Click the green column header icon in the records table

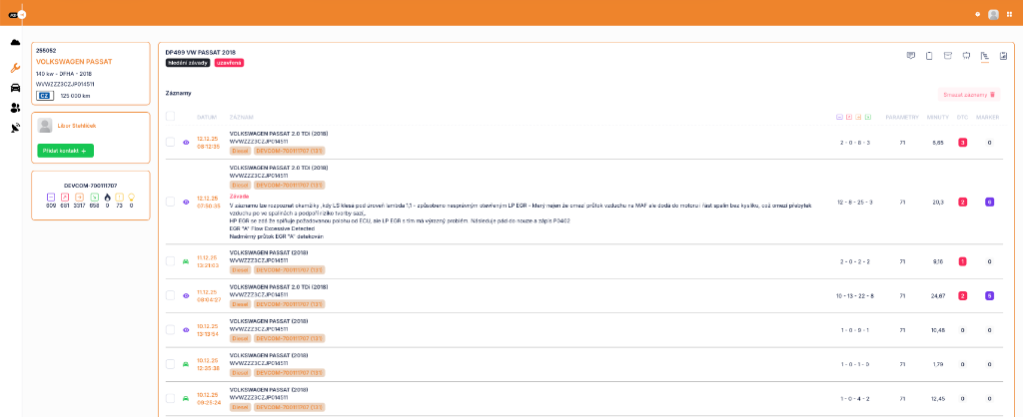click(868, 117)
